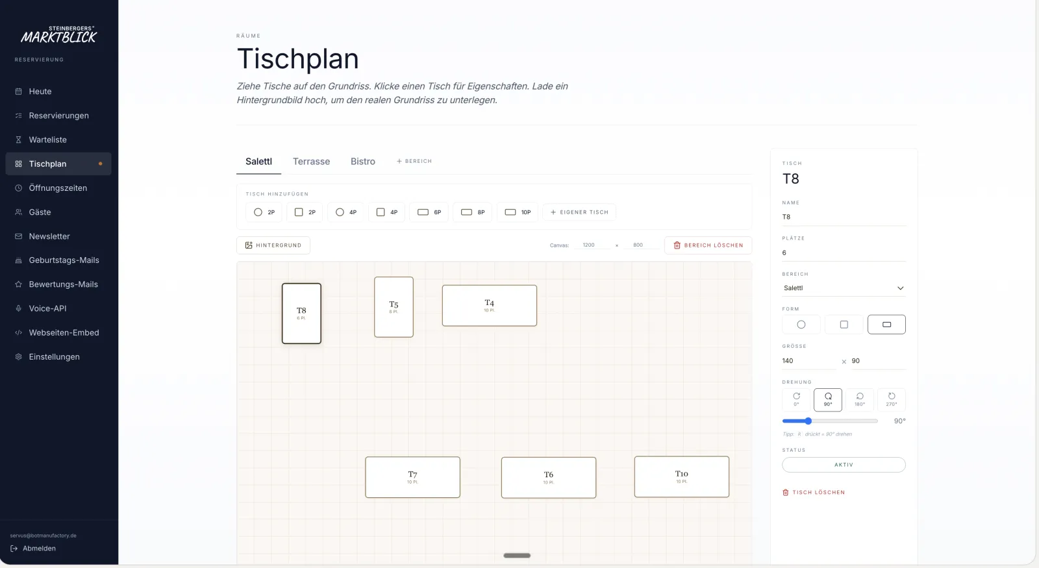This screenshot has height=568, width=1039.
Task: Set rotation to 180°
Action: coord(860,400)
